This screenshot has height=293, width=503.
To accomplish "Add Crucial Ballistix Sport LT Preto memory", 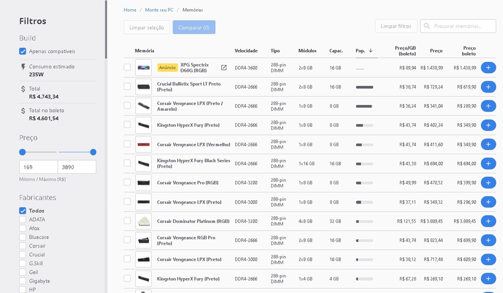I will 488,87.
